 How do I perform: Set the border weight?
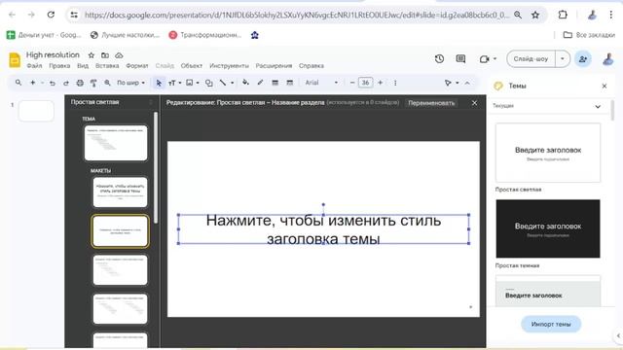275,83
